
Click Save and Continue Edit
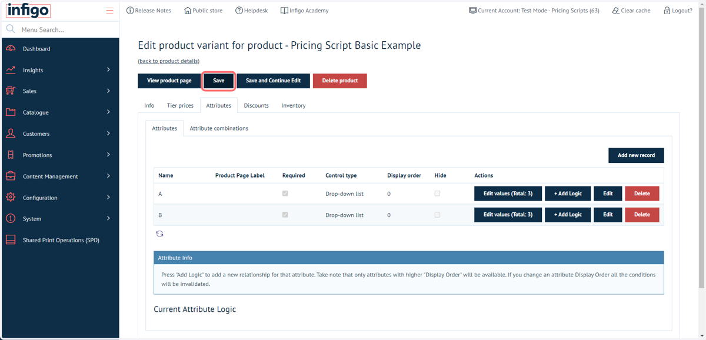click(273, 81)
